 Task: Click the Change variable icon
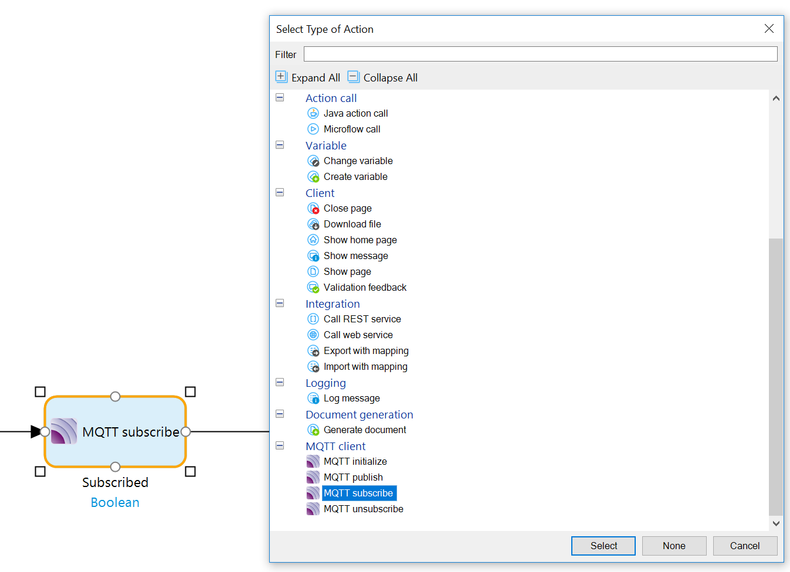click(x=314, y=161)
